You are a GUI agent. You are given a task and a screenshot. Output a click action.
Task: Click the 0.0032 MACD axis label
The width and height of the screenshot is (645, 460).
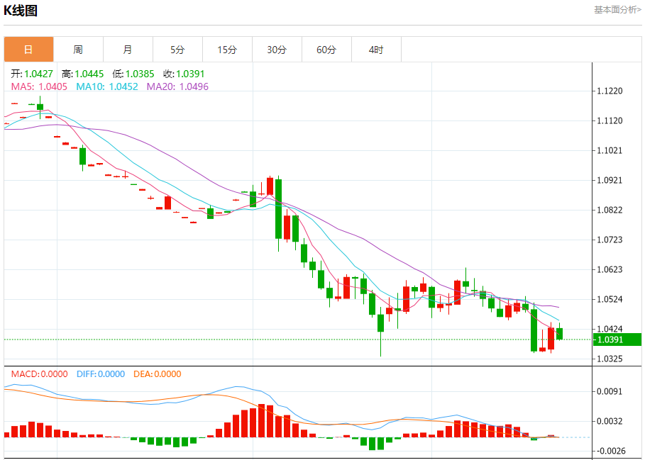610,422
